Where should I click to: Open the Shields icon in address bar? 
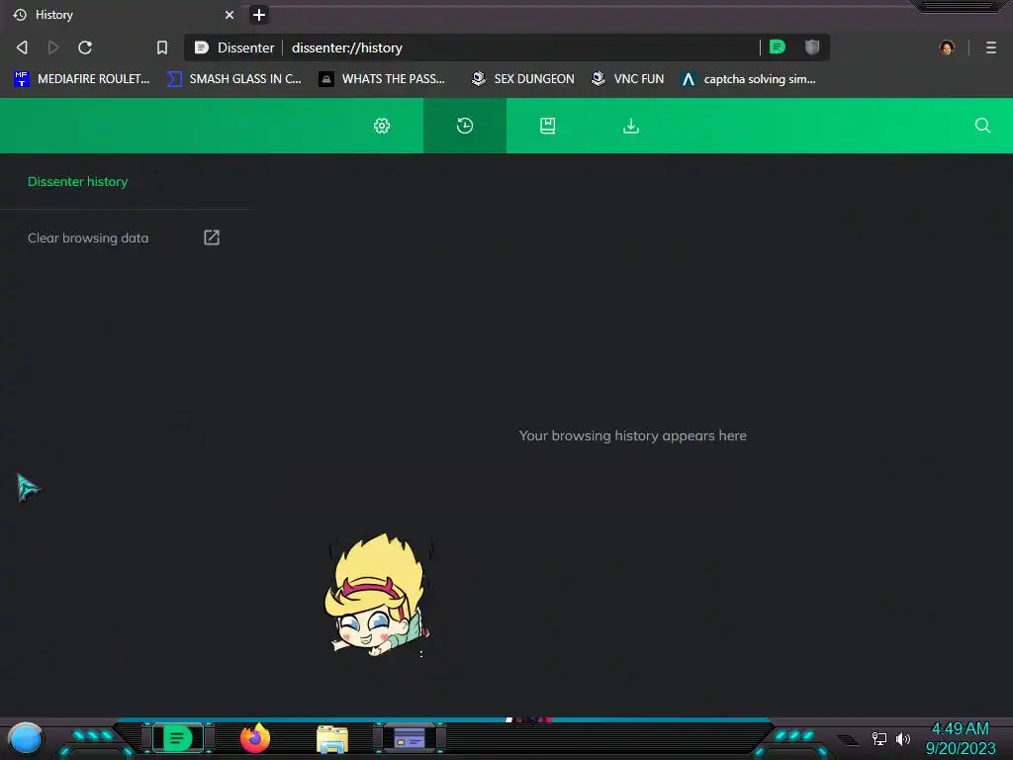pyautogui.click(x=812, y=47)
